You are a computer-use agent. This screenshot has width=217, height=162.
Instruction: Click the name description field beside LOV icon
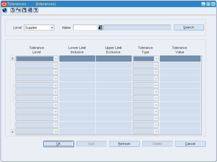[137, 28]
